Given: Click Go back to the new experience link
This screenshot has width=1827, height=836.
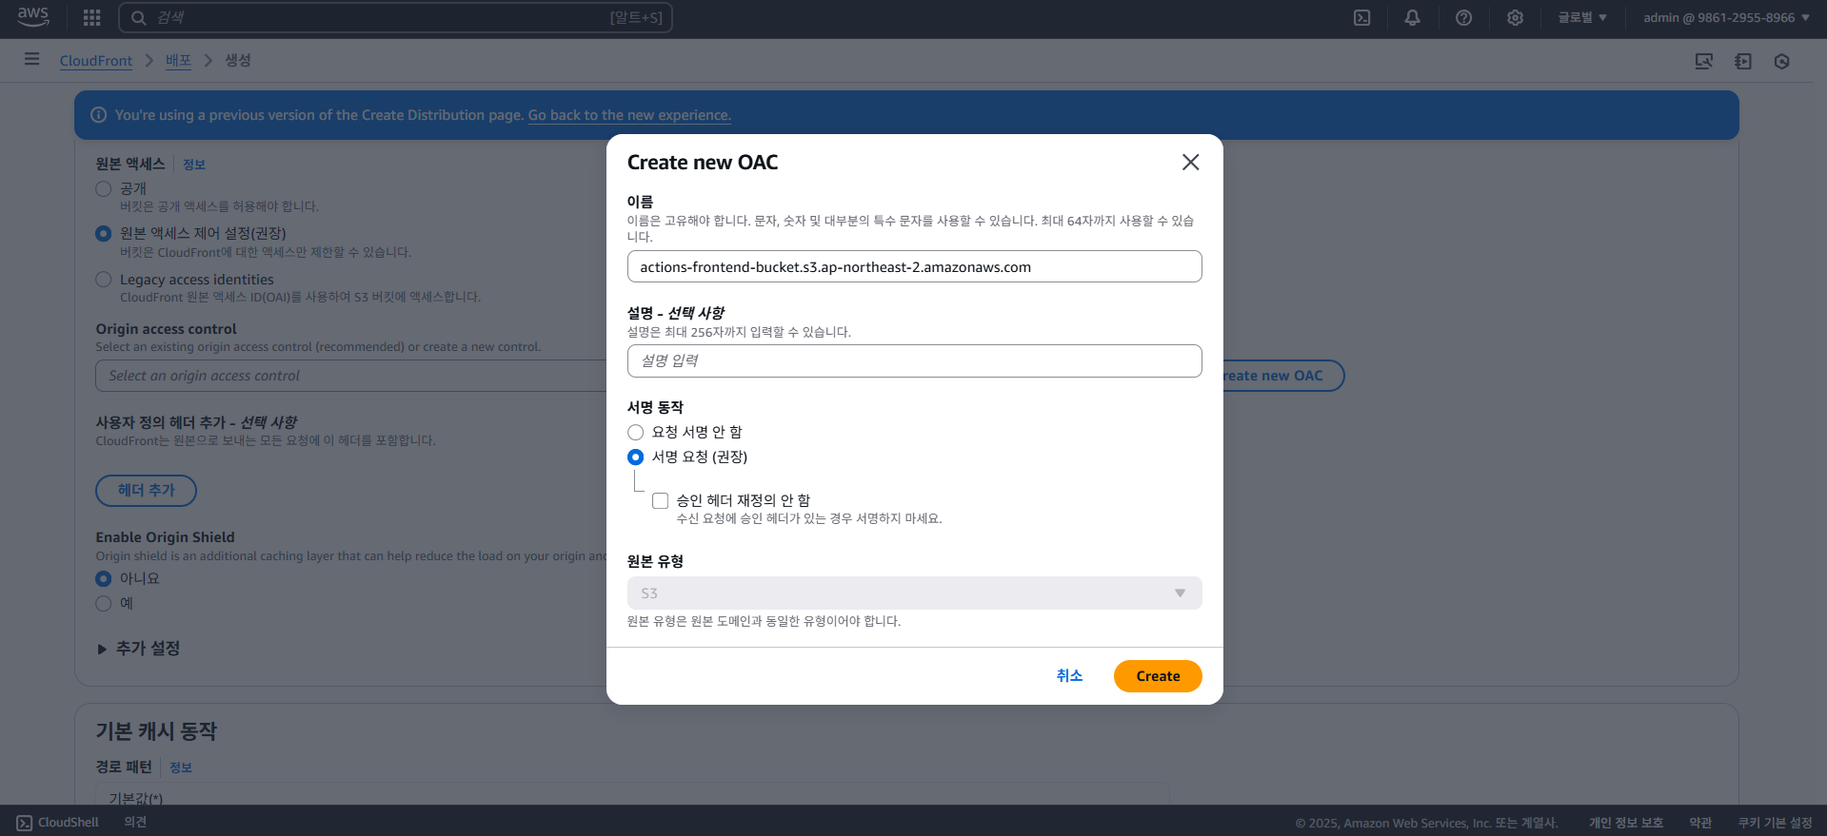Looking at the screenshot, I should tap(629, 115).
